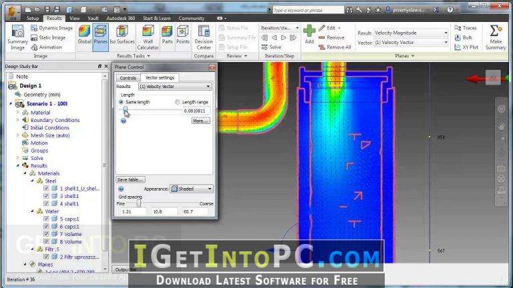Open the Appearance Shaded dropdown
This screenshot has width=513, height=288.
192,189
